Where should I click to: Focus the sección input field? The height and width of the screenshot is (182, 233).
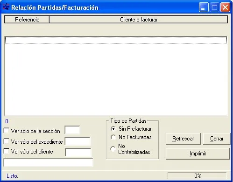[x=72, y=130]
